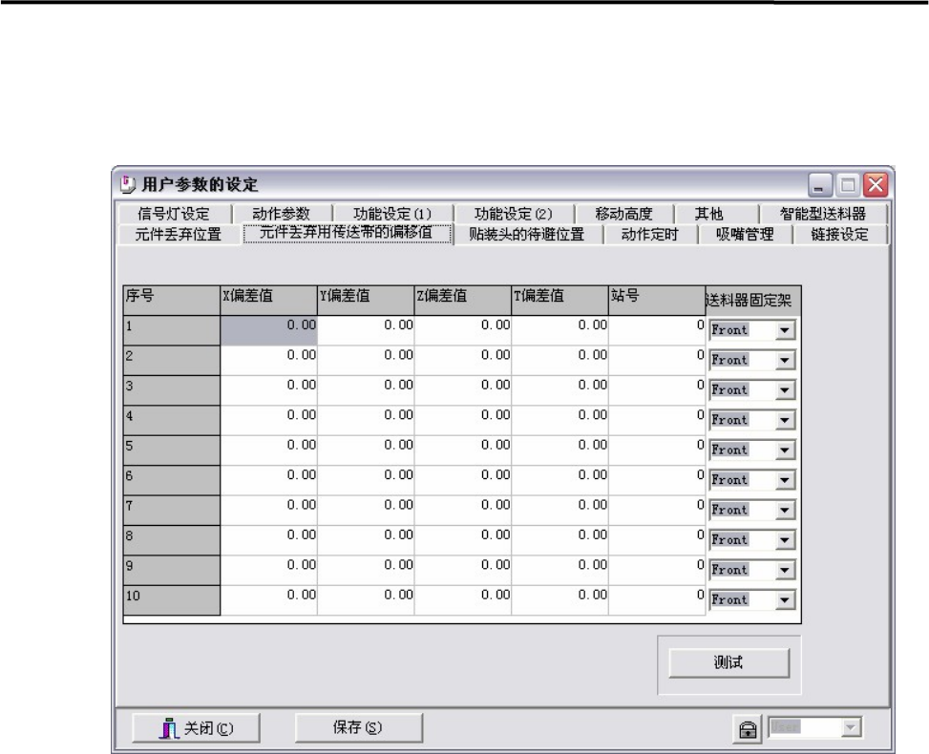Viewport: 929px width, 754px height.
Task: Click the X偏差值 column header
Action: point(269,301)
